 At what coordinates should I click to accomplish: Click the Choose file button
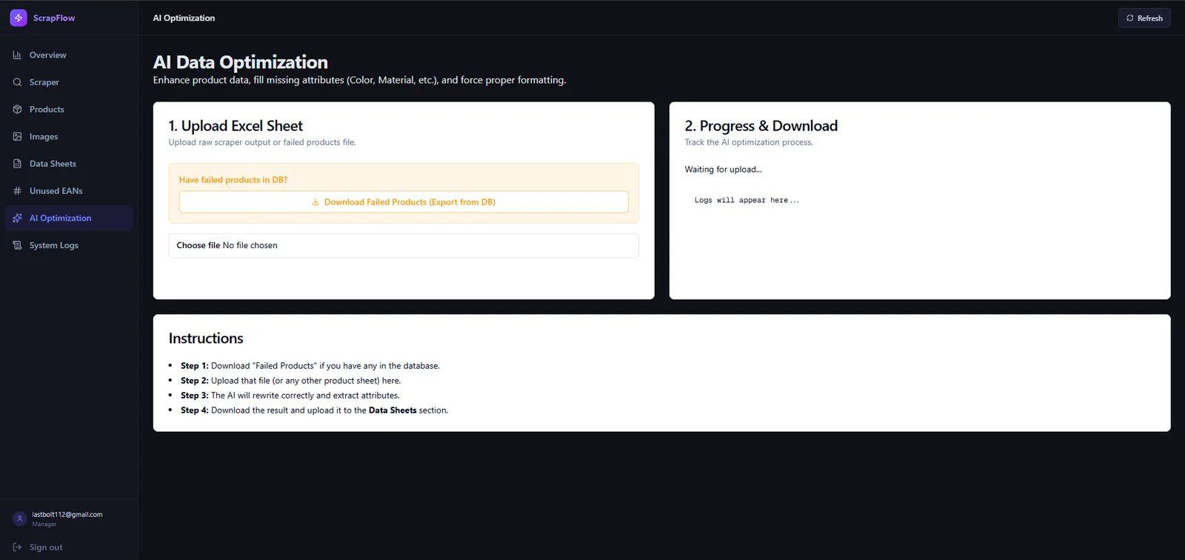click(x=198, y=245)
